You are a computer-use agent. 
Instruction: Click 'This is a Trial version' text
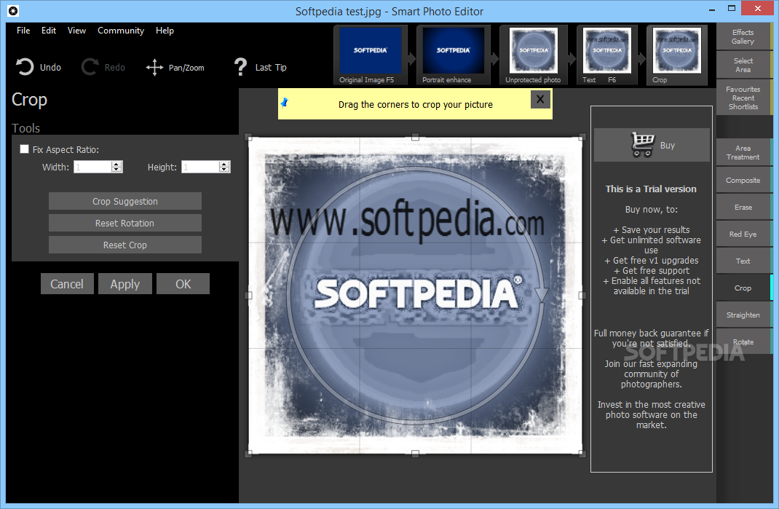click(651, 189)
